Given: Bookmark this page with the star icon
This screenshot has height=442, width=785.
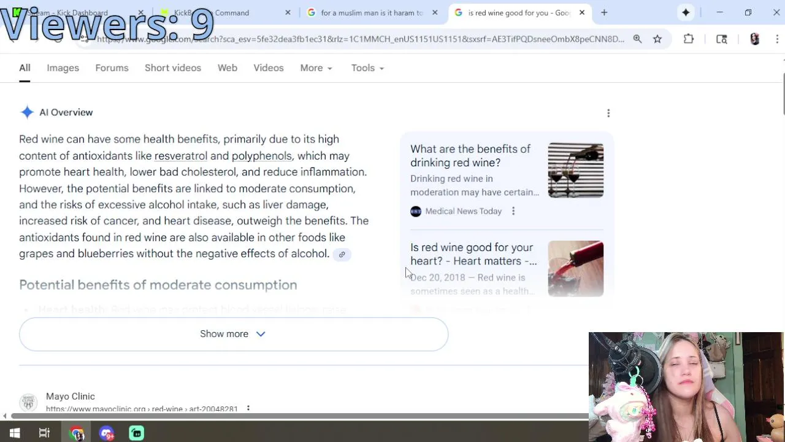Looking at the screenshot, I should (657, 39).
